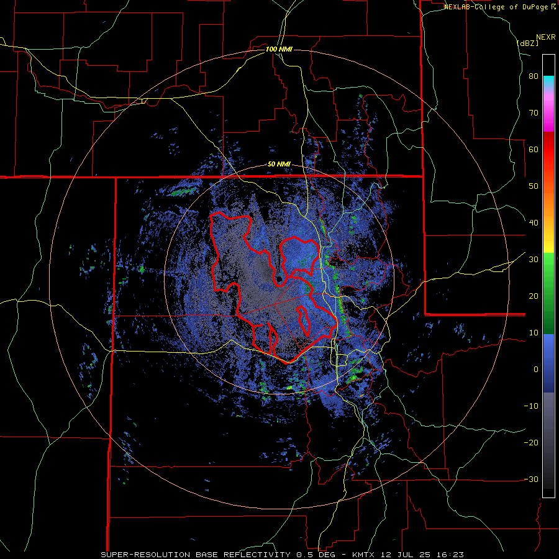Click the "50" value on the dBZ scale
The width and height of the screenshot is (559, 559).
coord(534,186)
